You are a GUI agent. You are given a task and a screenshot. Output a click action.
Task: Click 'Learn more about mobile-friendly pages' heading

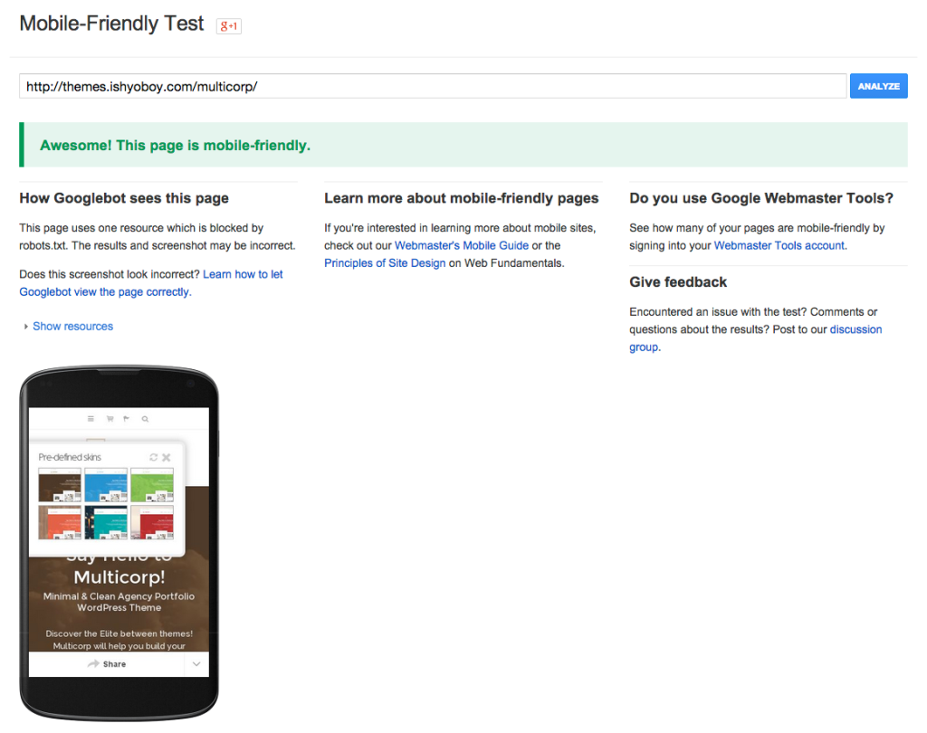[x=461, y=198]
